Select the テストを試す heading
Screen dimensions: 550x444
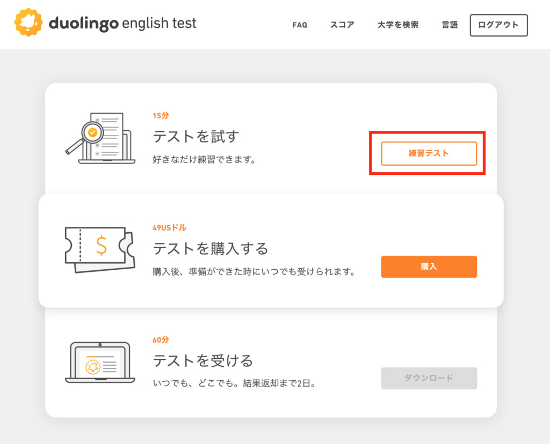(196, 137)
